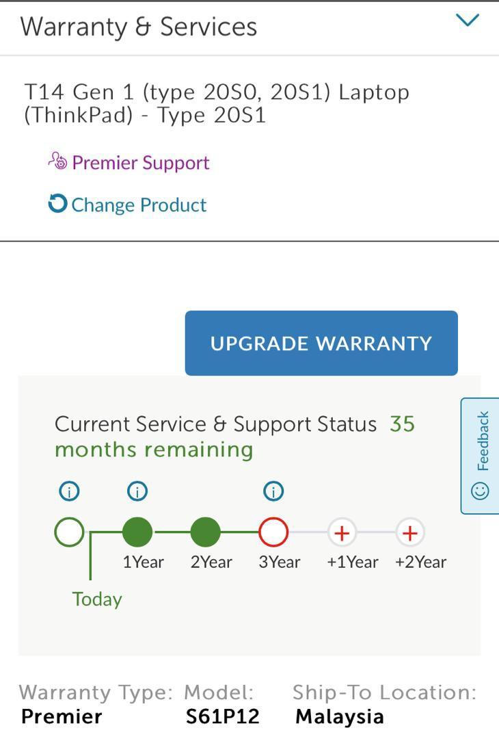Select the 2Year green timeline marker

click(x=205, y=532)
